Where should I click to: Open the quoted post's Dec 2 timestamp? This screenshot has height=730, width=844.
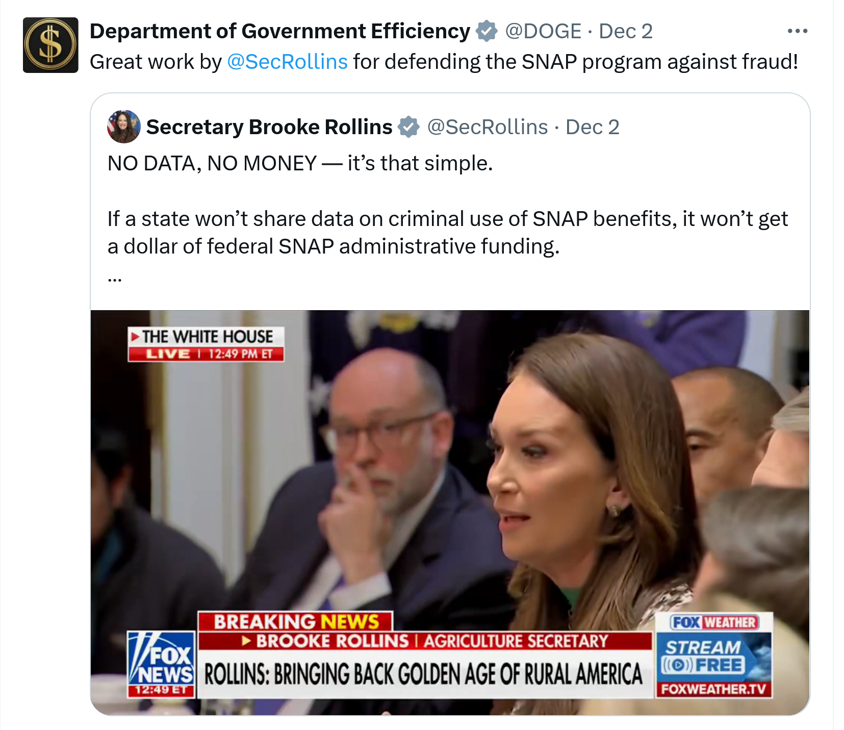pos(593,127)
